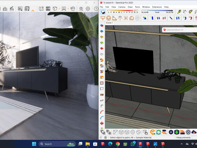
Task: Click the status bar circled info icon
Action: click(105, 137)
